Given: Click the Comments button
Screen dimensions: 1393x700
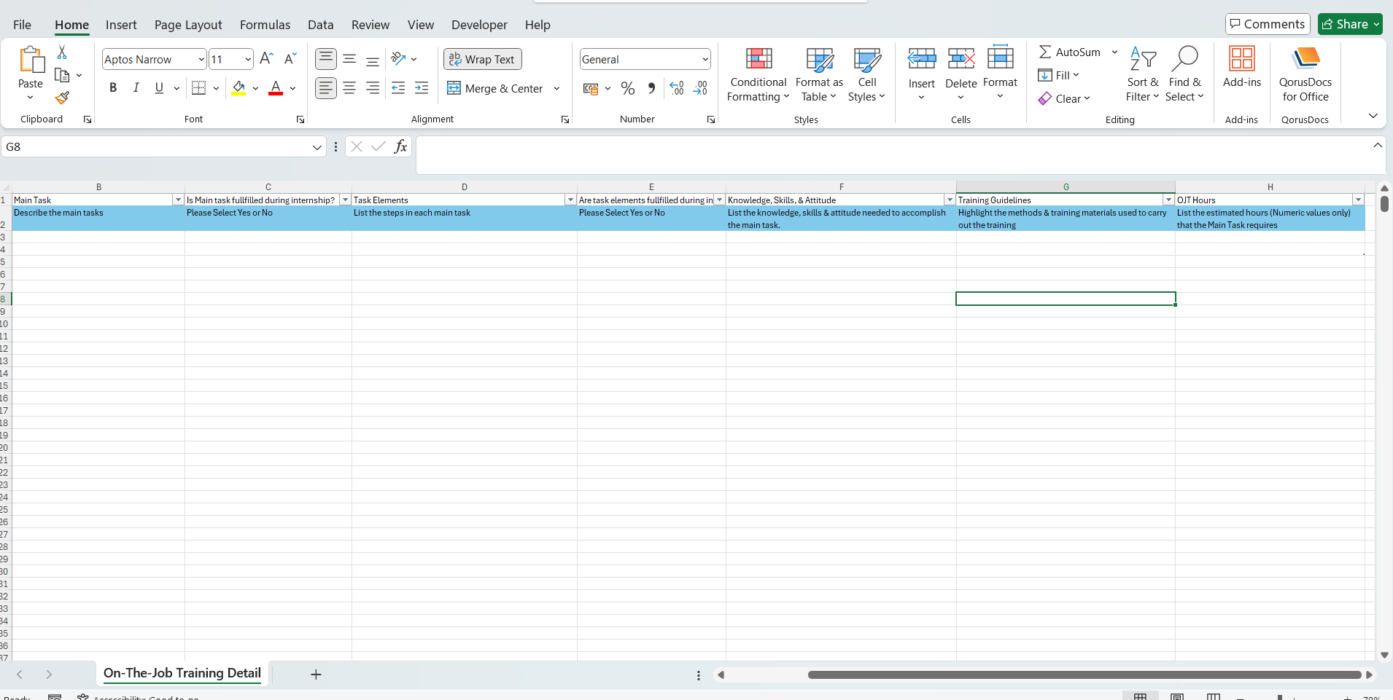Looking at the screenshot, I should tap(1267, 24).
